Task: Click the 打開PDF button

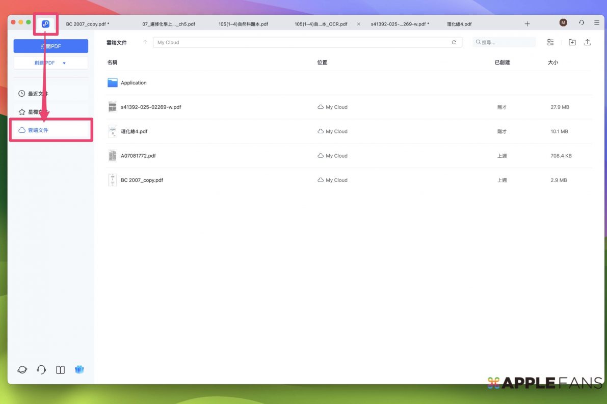Action: coord(51,46)
